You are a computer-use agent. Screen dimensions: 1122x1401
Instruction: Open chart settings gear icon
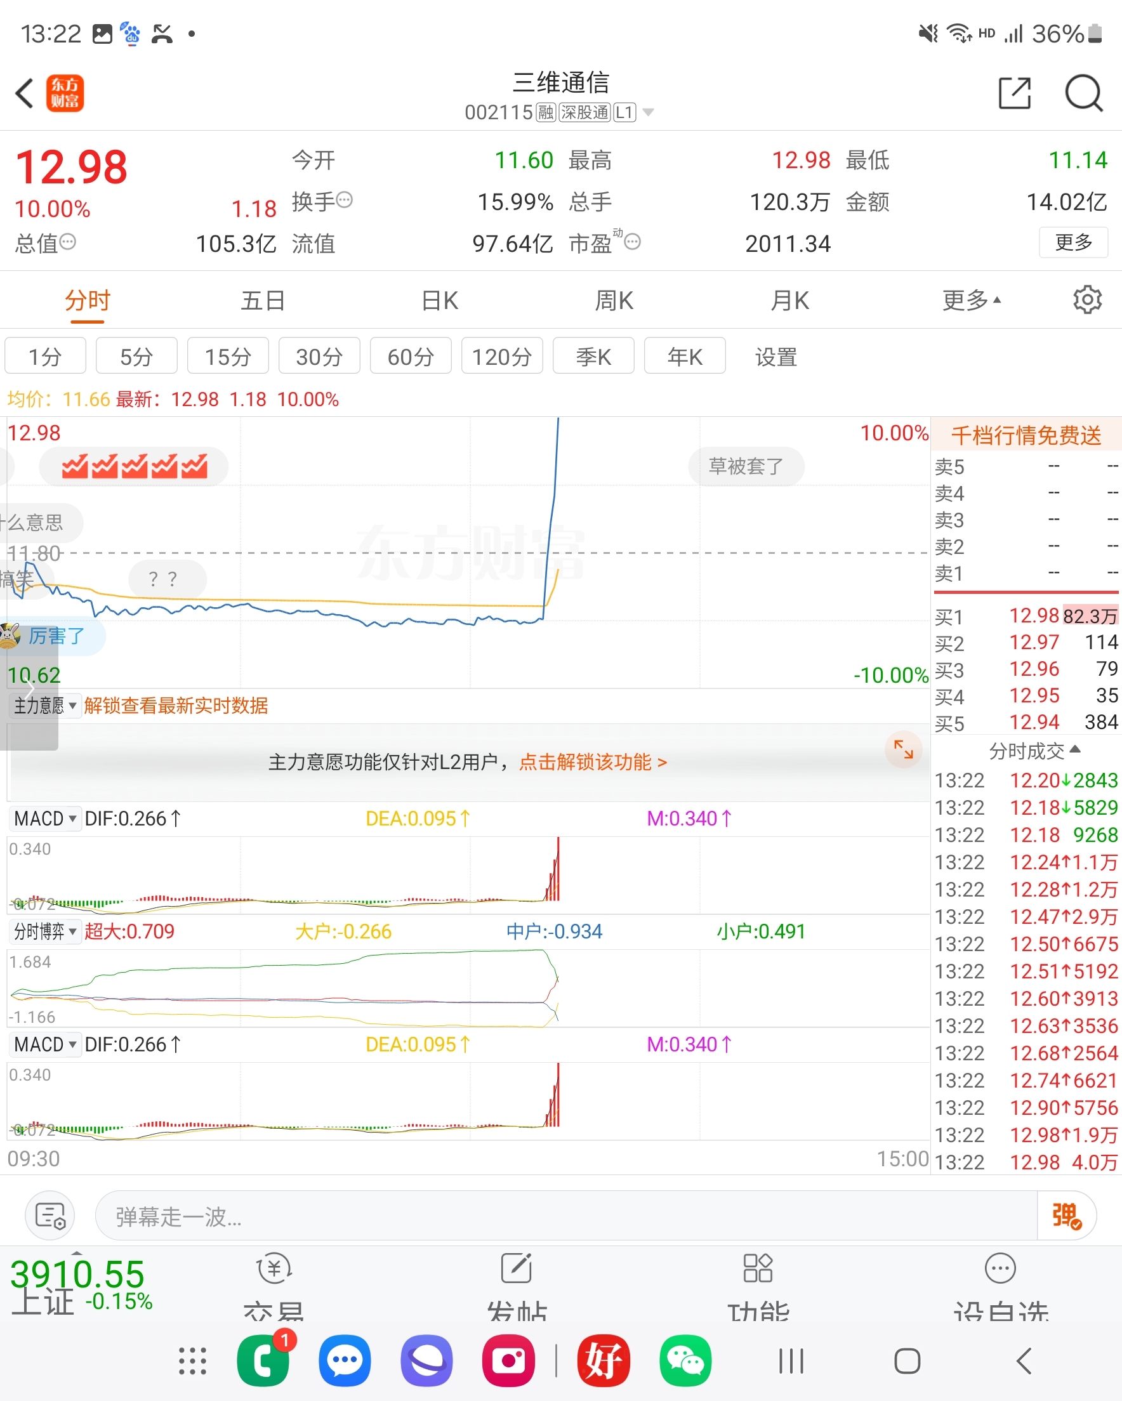tap(1087, 300)
